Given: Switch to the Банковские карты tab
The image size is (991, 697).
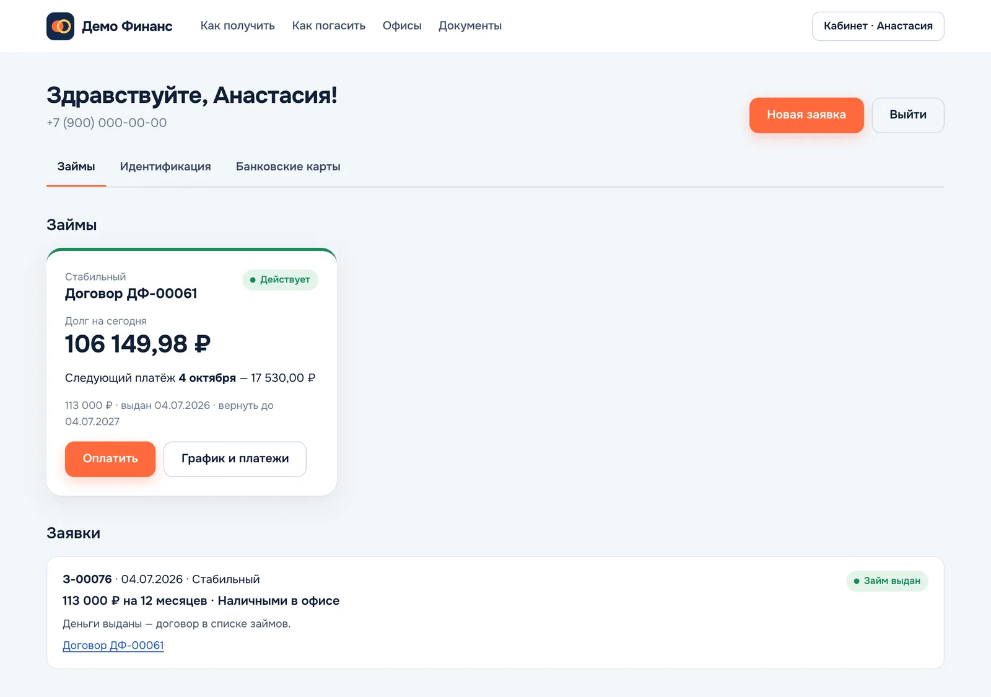Looking at the screenshot, I should [x=288, y=167].
